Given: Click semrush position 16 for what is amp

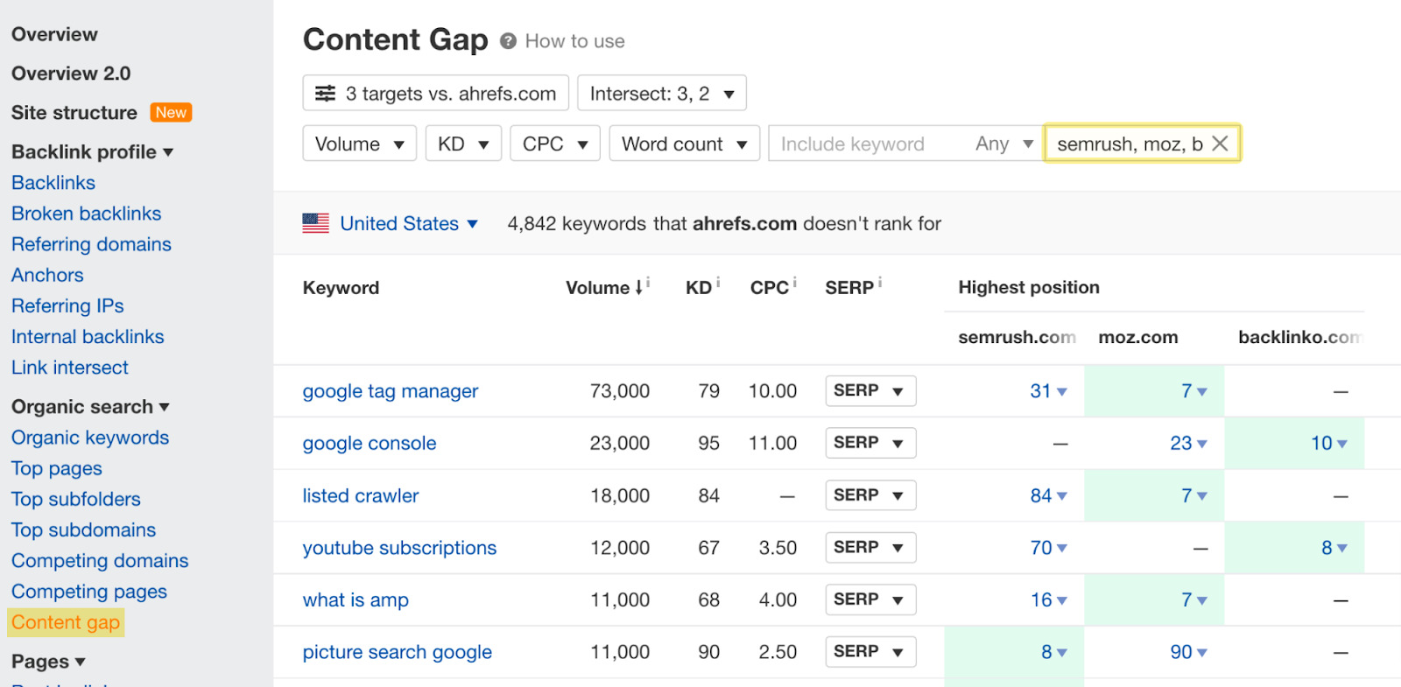Looking at the screenshot, I should pyautogui.click(x=1048, y=599).
